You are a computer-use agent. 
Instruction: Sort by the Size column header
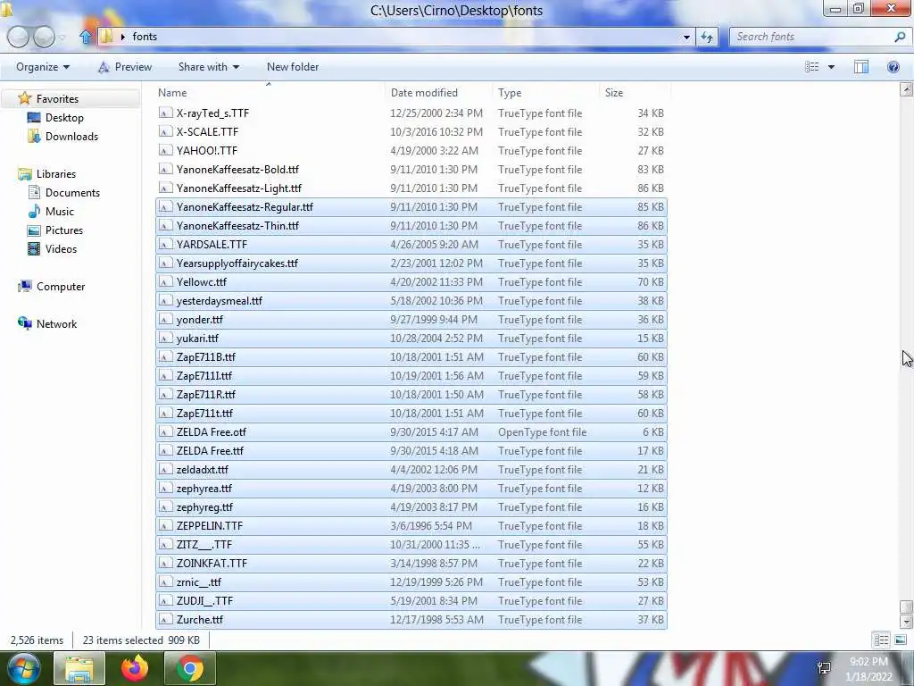coord(635,93)
